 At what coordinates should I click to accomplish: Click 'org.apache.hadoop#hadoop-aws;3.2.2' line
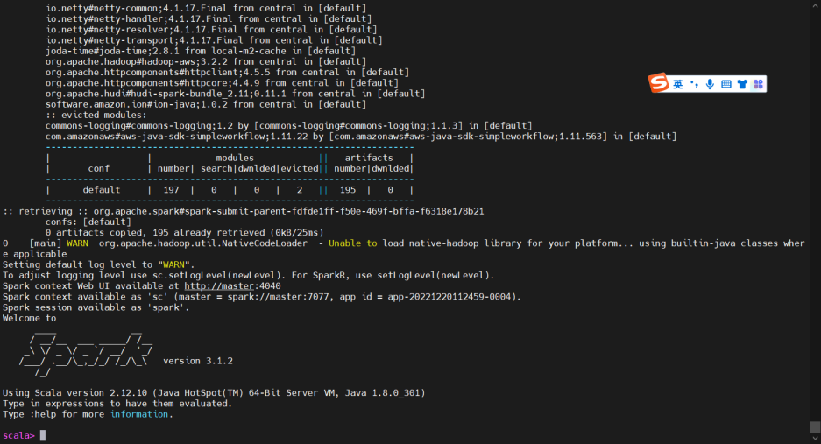click(206, 62)
